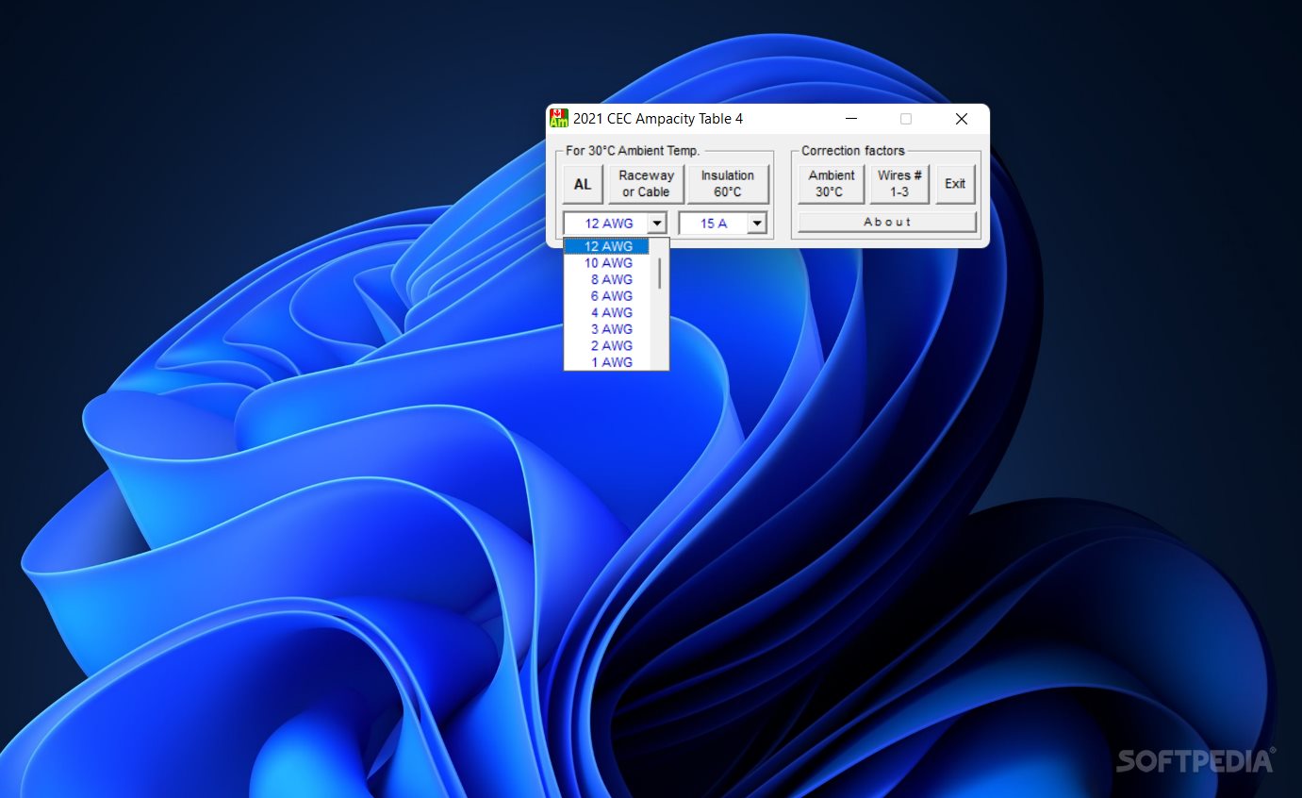Open the About dialog
1302x798 pixels.
pyautogui.click(x=887, y=223)
